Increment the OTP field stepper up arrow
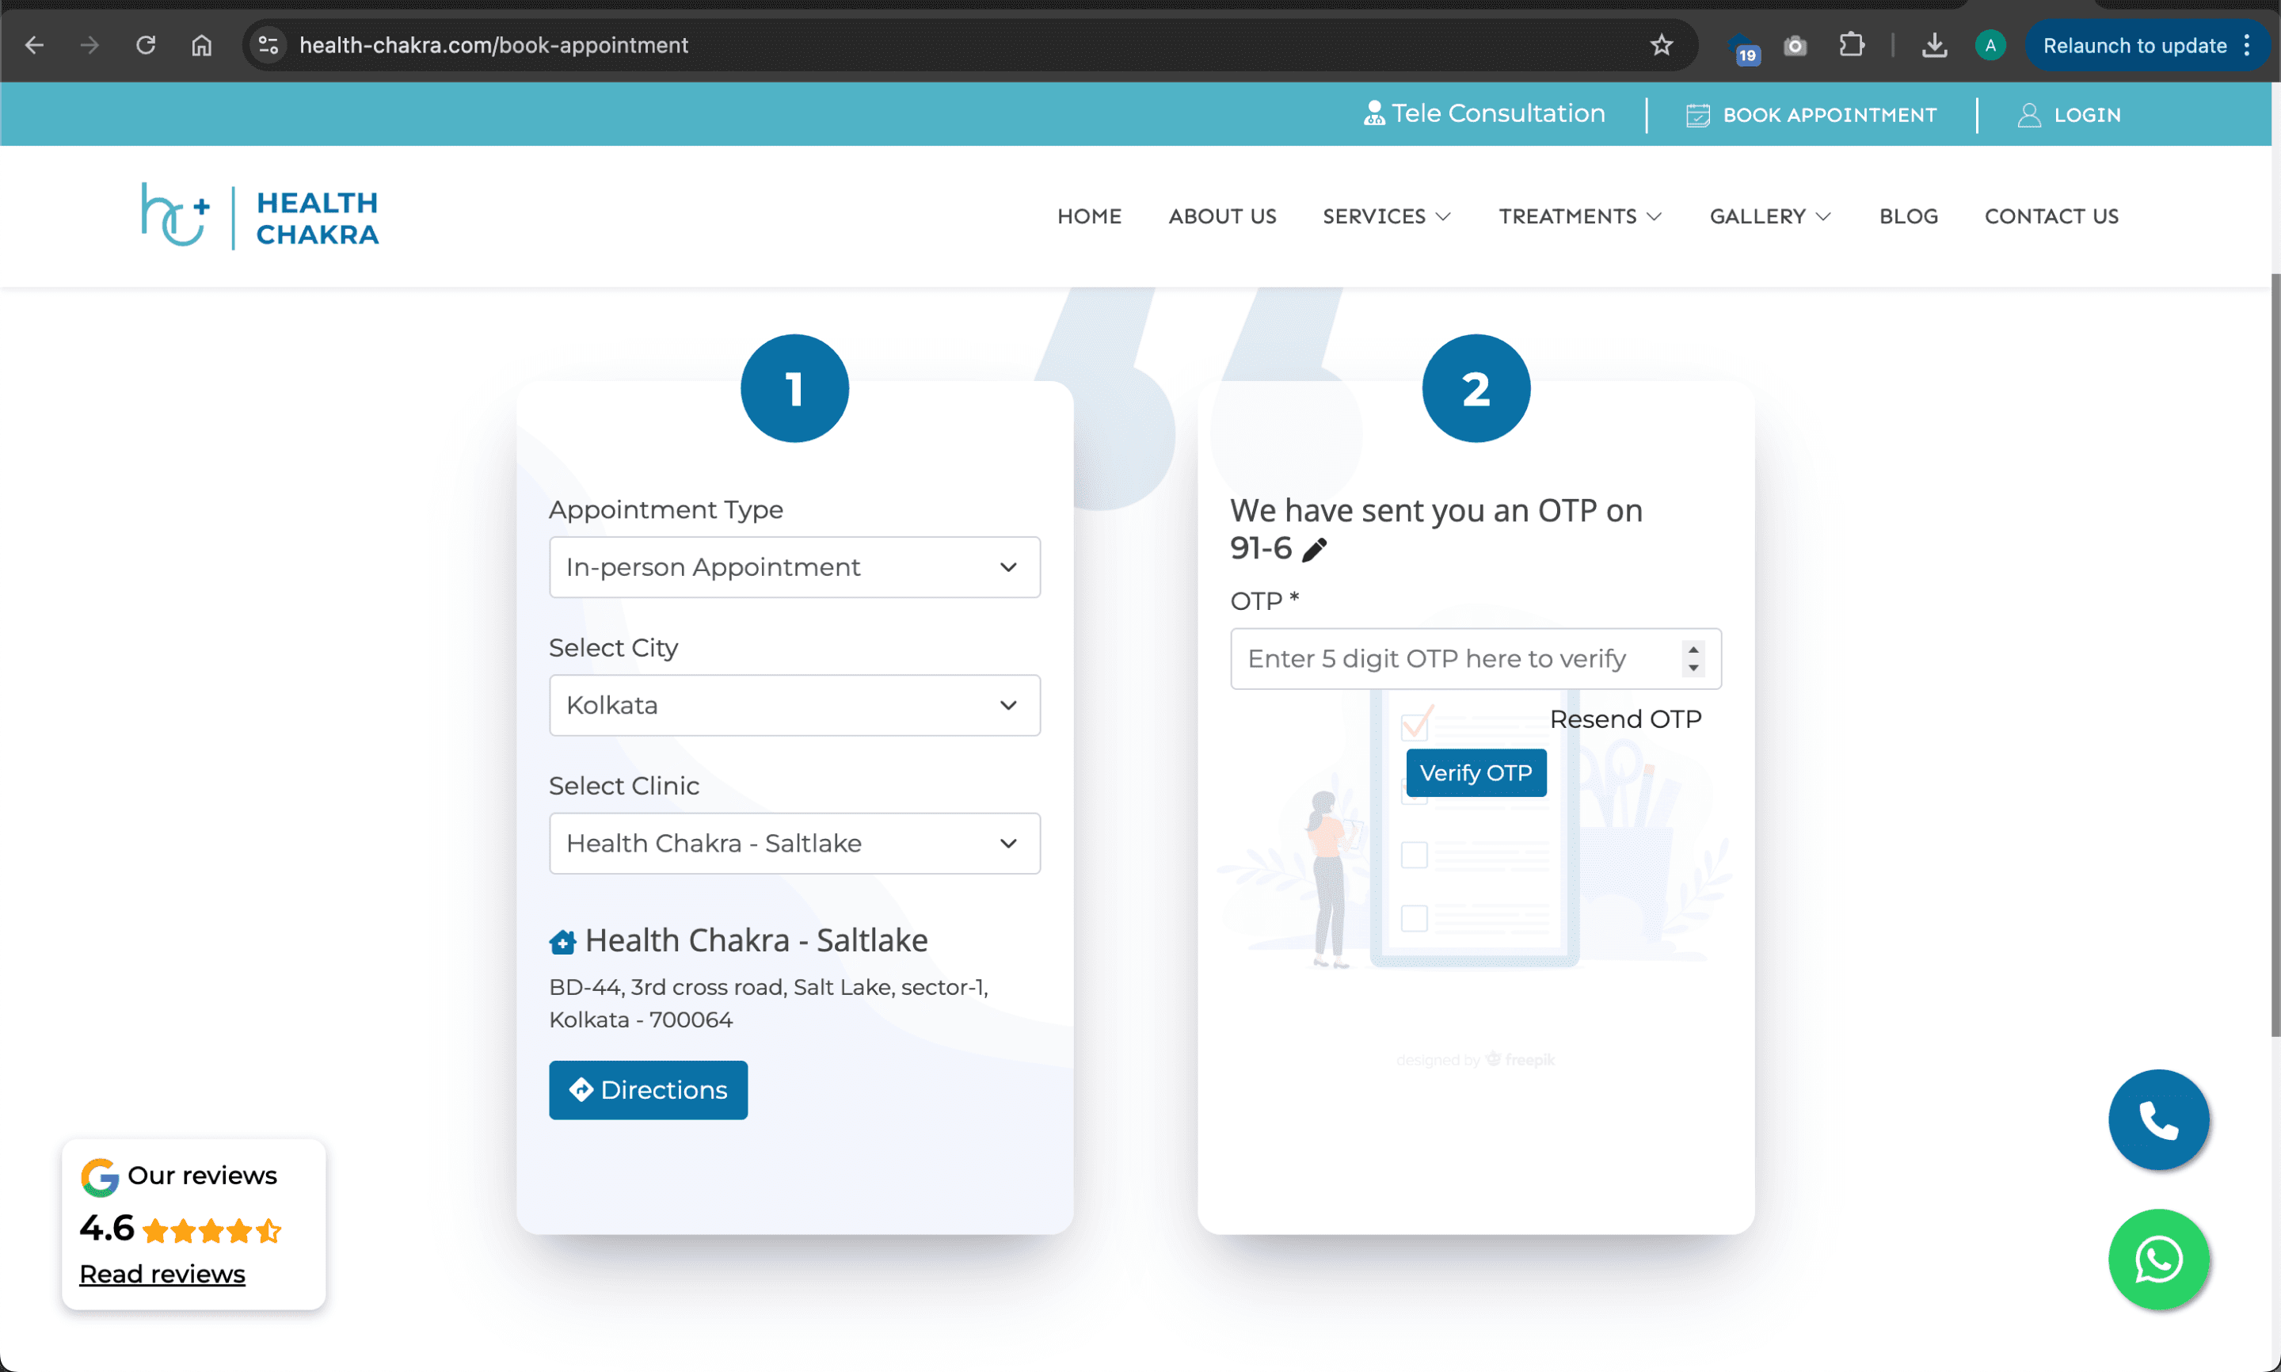This screenshot has height=1372, width=2281. [1693, 650]
